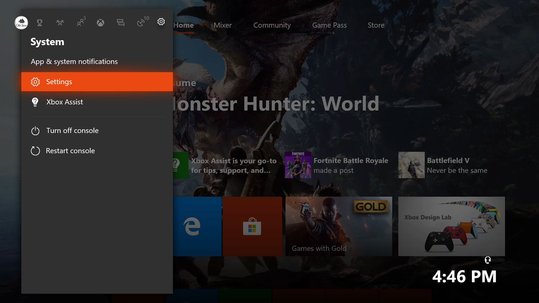Click the Restart console option

click(70, 151)
